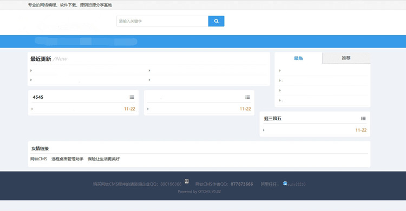The image size is (406, 211).
Task: Click the 专业的网络编程 tagline at the top
Action: pos(70,5)
